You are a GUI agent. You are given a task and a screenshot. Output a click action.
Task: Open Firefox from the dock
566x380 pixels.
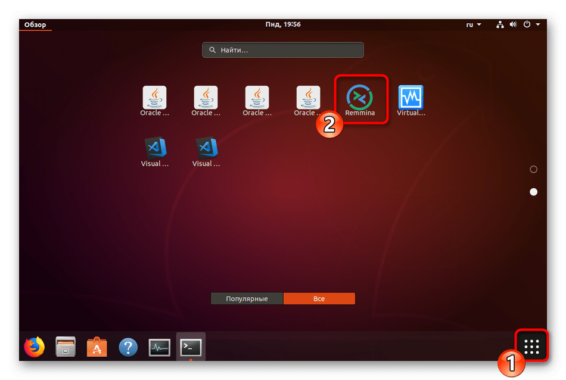[34, 346]
